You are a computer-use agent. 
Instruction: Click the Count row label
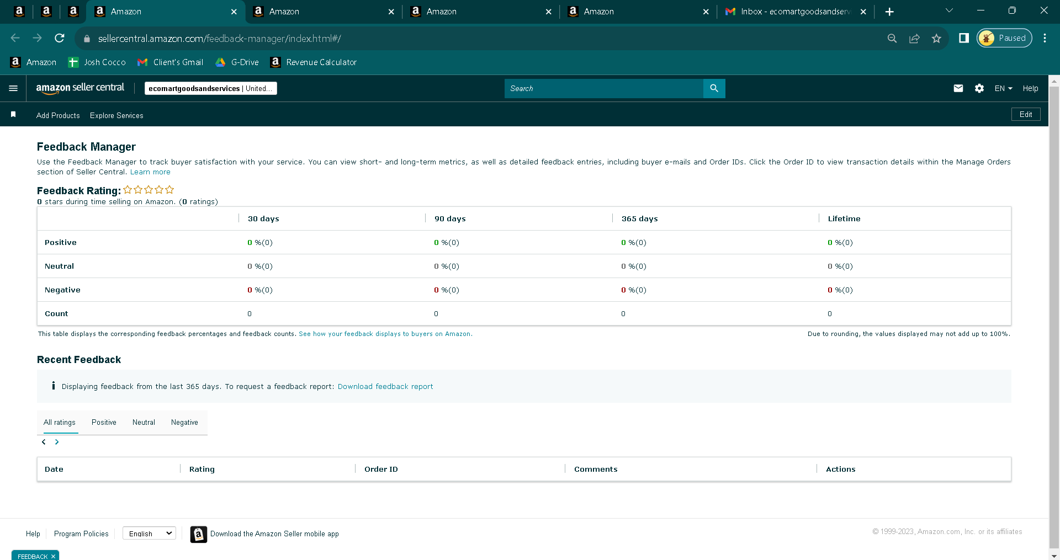click(x=56, y=314)
